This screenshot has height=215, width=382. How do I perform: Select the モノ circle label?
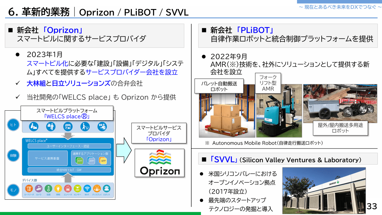click(x=13, y=190)
